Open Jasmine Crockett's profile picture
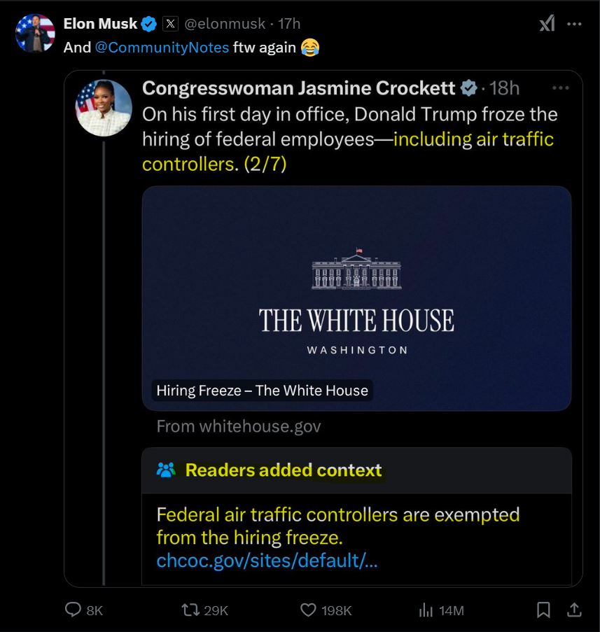Viewport: 600px width, 632px height. [x=104, y=107]
